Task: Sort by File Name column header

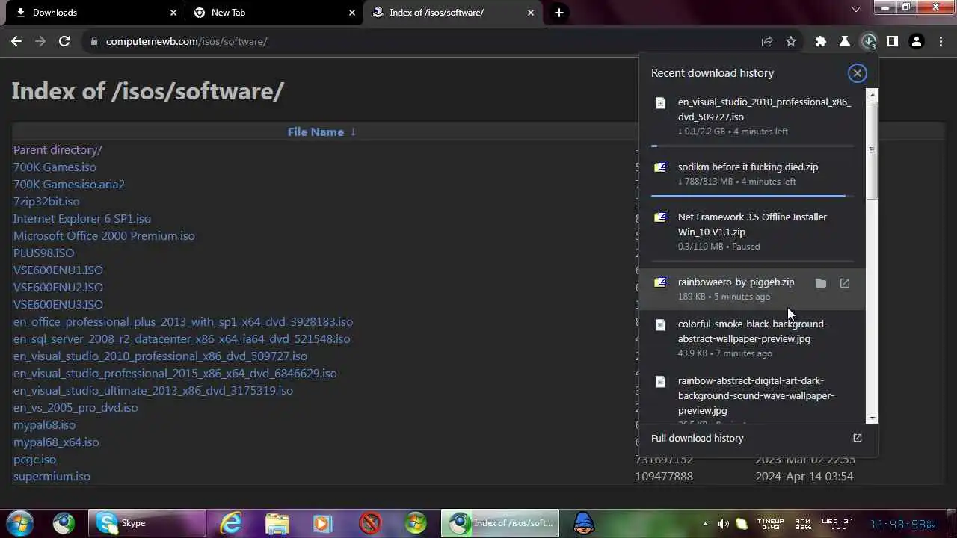Action: (321, 132)
